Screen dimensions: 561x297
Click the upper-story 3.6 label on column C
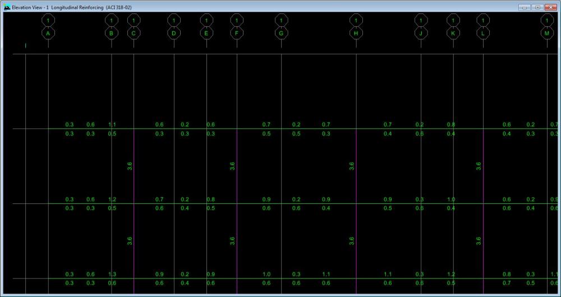pos(130,166)
